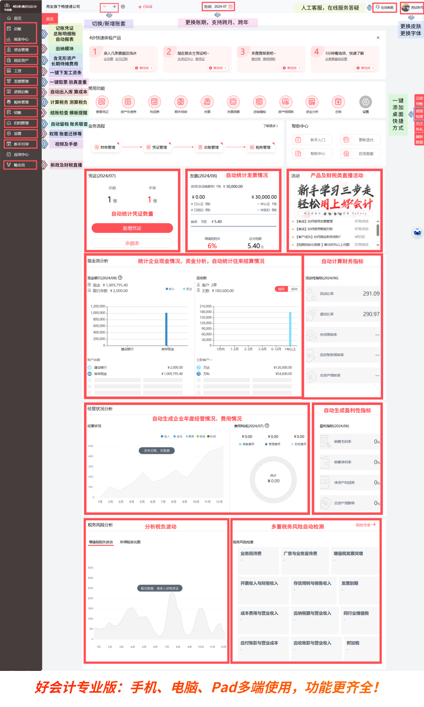This screenshot has height=707, width=424.
Task: Click the gear icon beside the company name
Action: [123, 7]
